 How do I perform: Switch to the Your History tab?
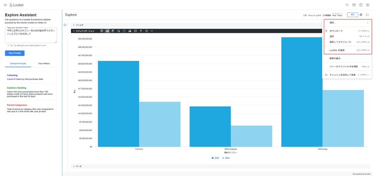point(44,63)
